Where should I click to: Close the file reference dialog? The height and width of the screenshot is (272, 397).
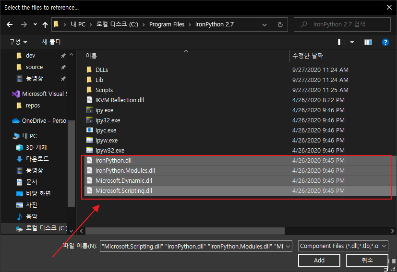click(389, 7)
